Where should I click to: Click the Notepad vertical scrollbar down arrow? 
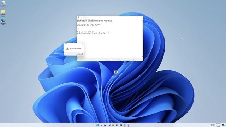[x=142, y=57]
